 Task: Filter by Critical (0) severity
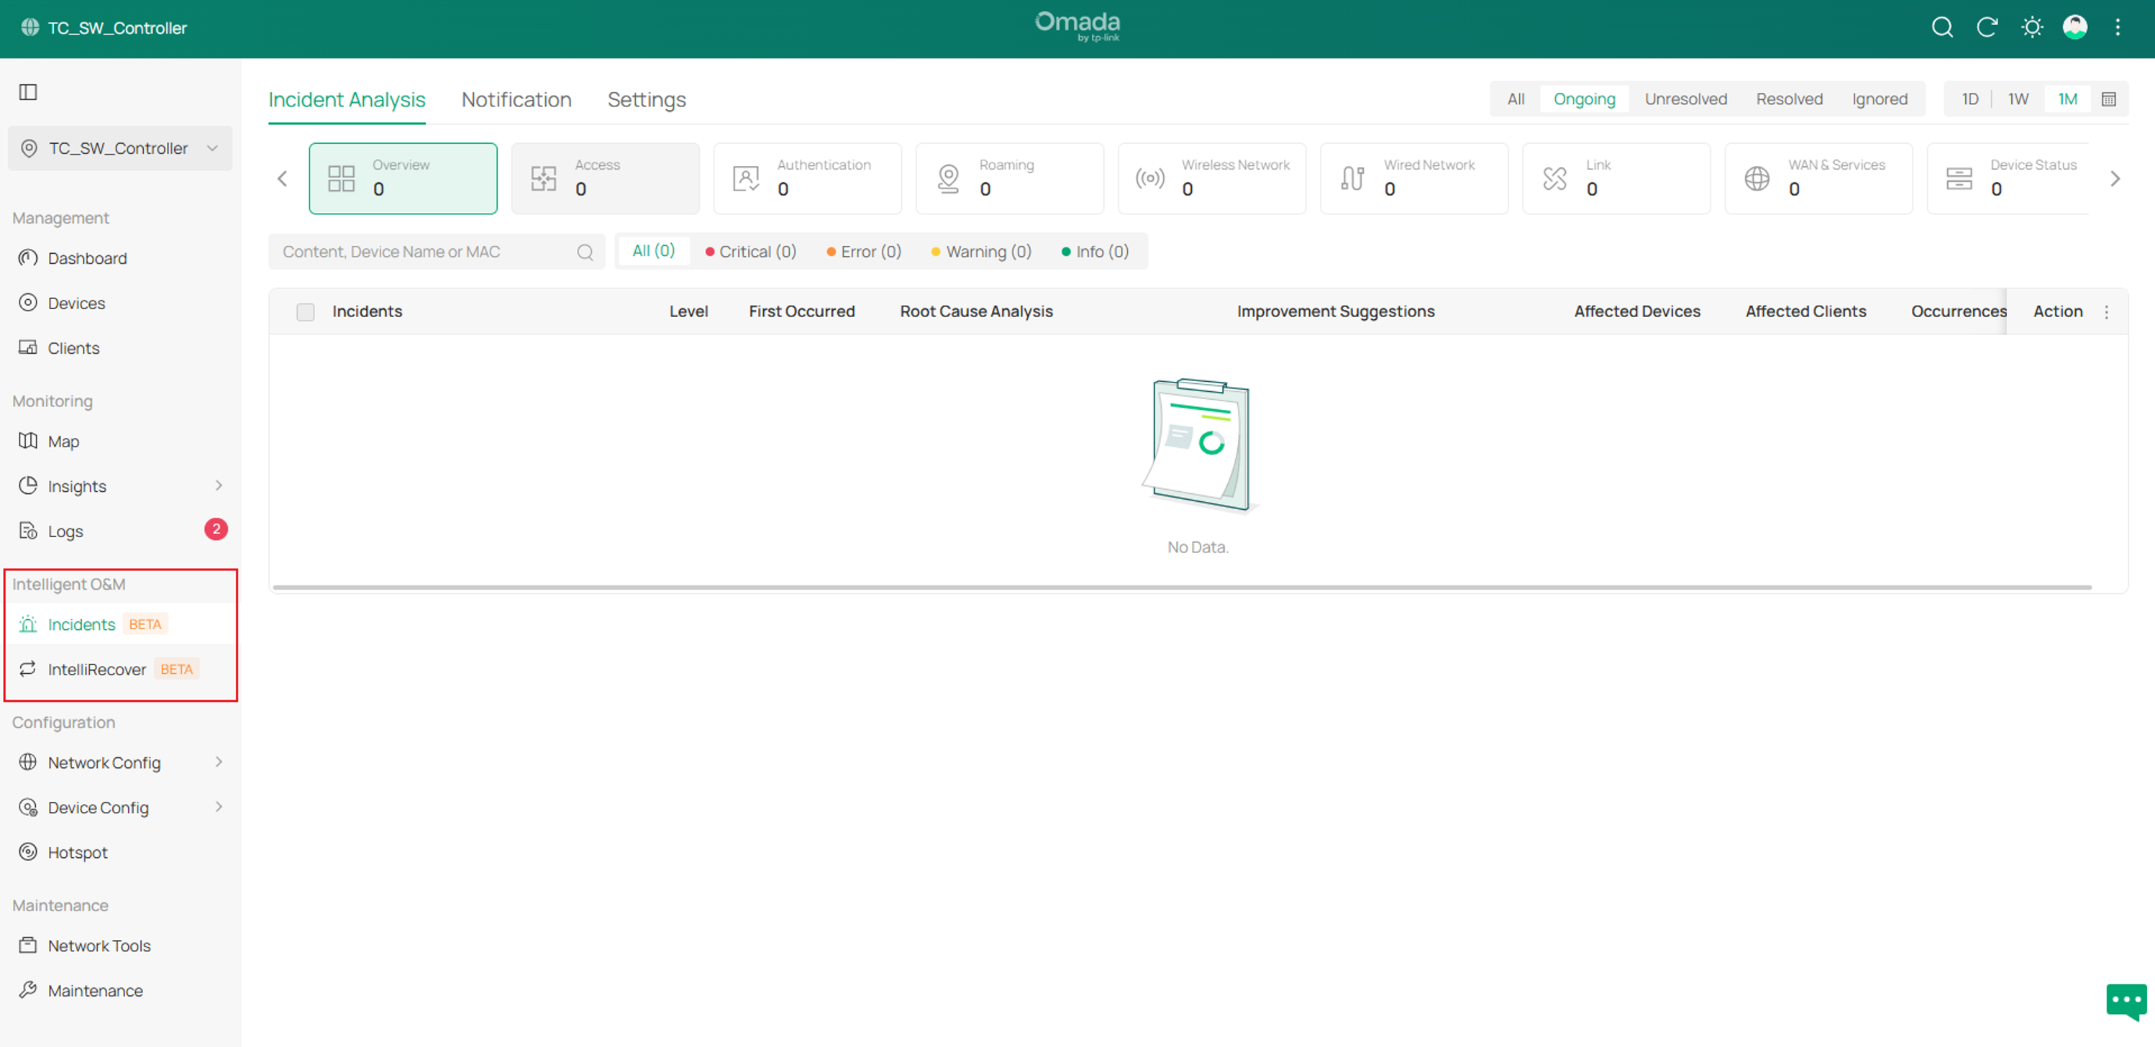click(750, 252)
